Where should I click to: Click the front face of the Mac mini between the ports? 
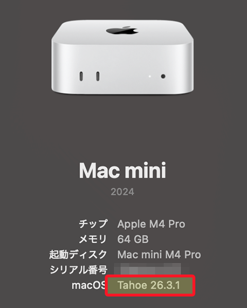tap(124, 77)
